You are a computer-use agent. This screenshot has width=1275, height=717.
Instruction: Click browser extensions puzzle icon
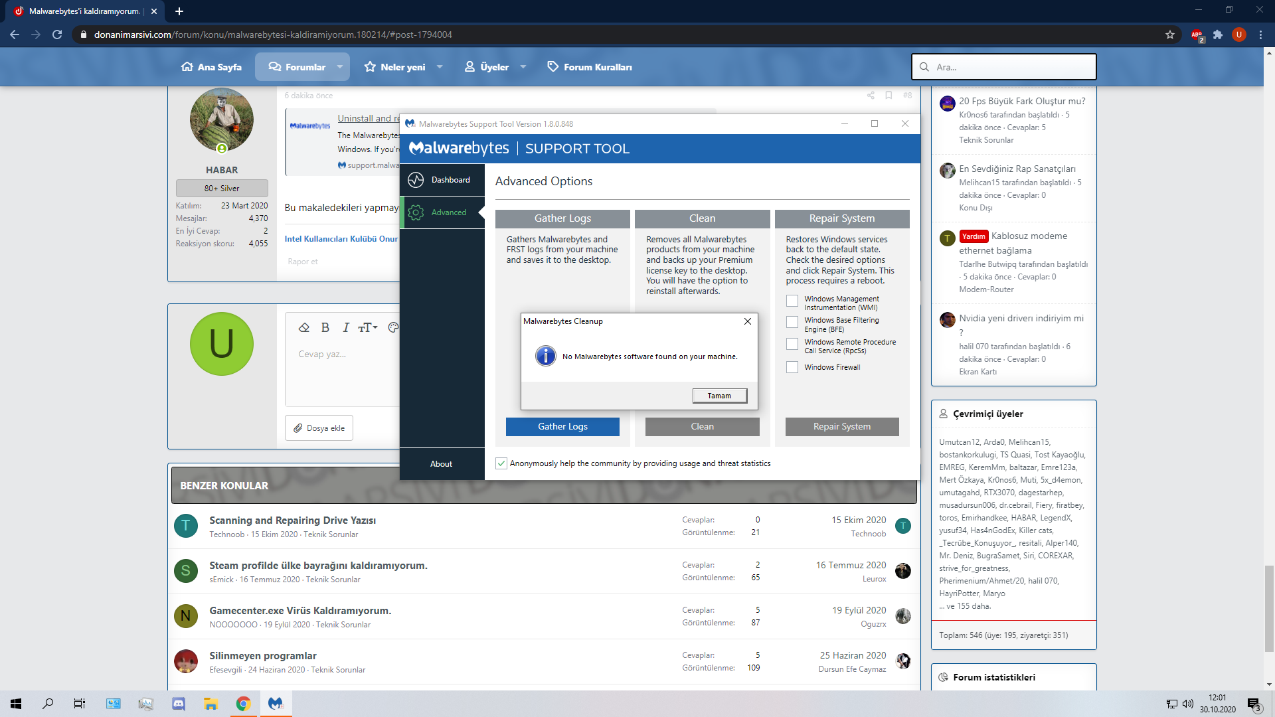(1218, 35)
